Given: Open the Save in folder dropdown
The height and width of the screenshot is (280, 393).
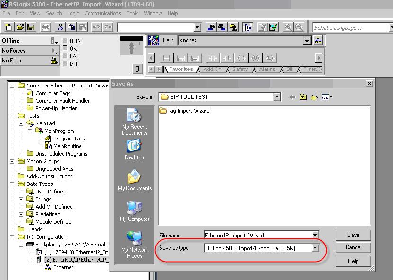Looking at the screenshot, I should [x=277, y=97].
